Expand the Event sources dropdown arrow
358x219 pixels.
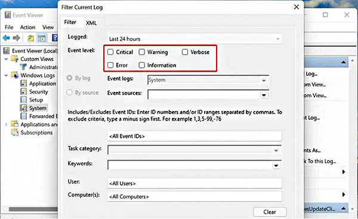[x=264, y=95]
